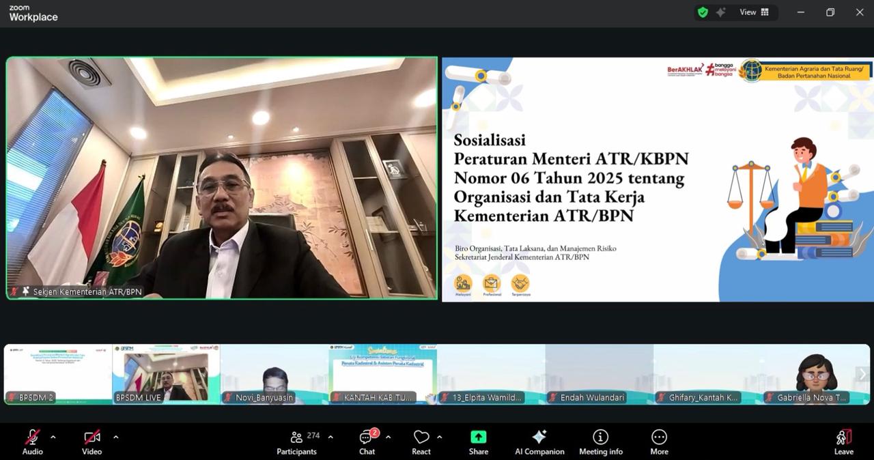Click the meeting security shield icon
This screenshot has height=460, width=874.
[702, 12]
